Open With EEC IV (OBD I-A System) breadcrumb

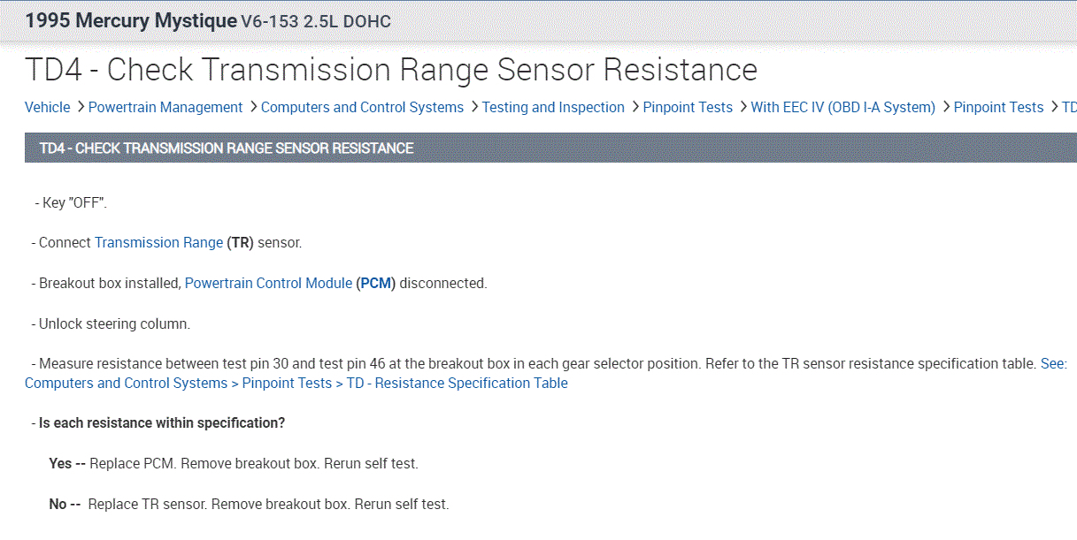[x=842, y=107]
